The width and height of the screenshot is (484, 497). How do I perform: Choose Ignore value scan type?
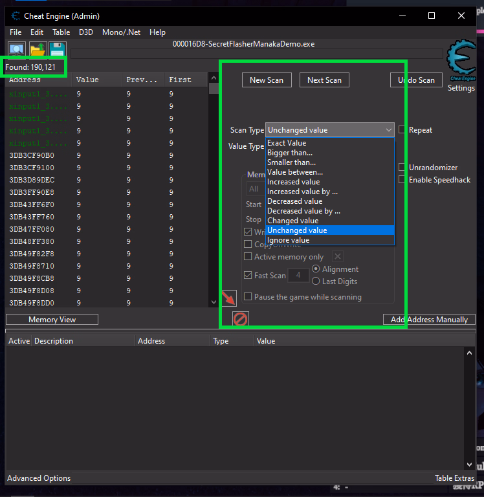coord(330,240)
